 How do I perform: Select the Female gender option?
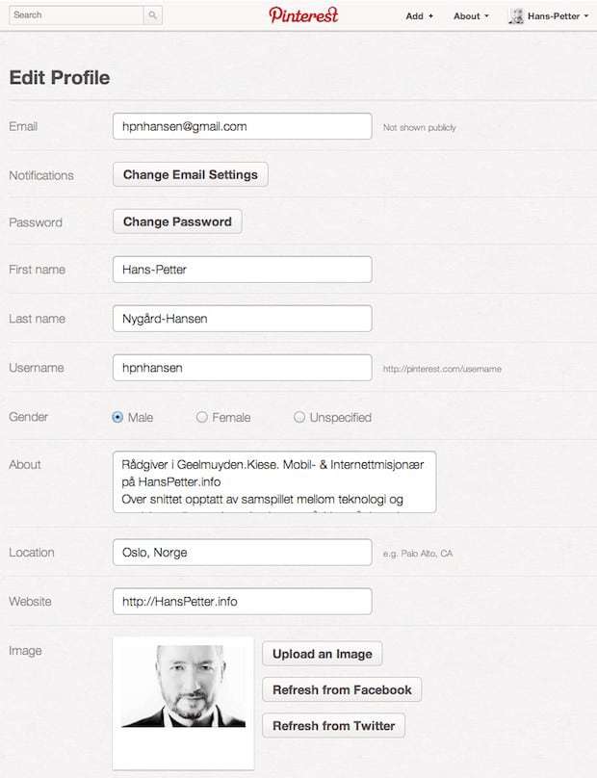tap(202, 417)
